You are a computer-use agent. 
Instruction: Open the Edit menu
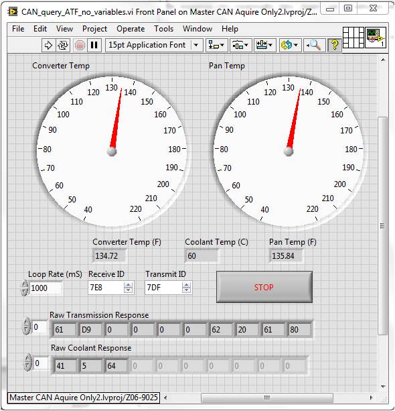coord(40,29)
